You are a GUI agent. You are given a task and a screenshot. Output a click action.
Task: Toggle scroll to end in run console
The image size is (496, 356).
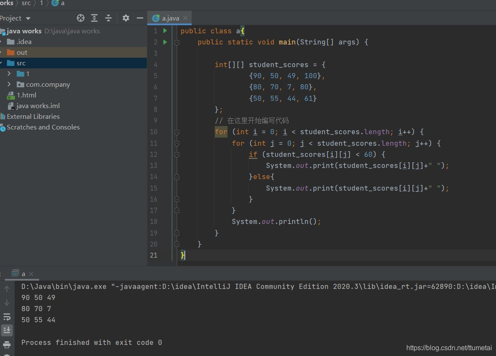point(7,330)
